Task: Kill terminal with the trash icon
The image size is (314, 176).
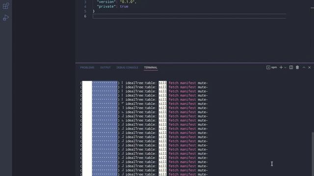Action: (x=297, y=67)
